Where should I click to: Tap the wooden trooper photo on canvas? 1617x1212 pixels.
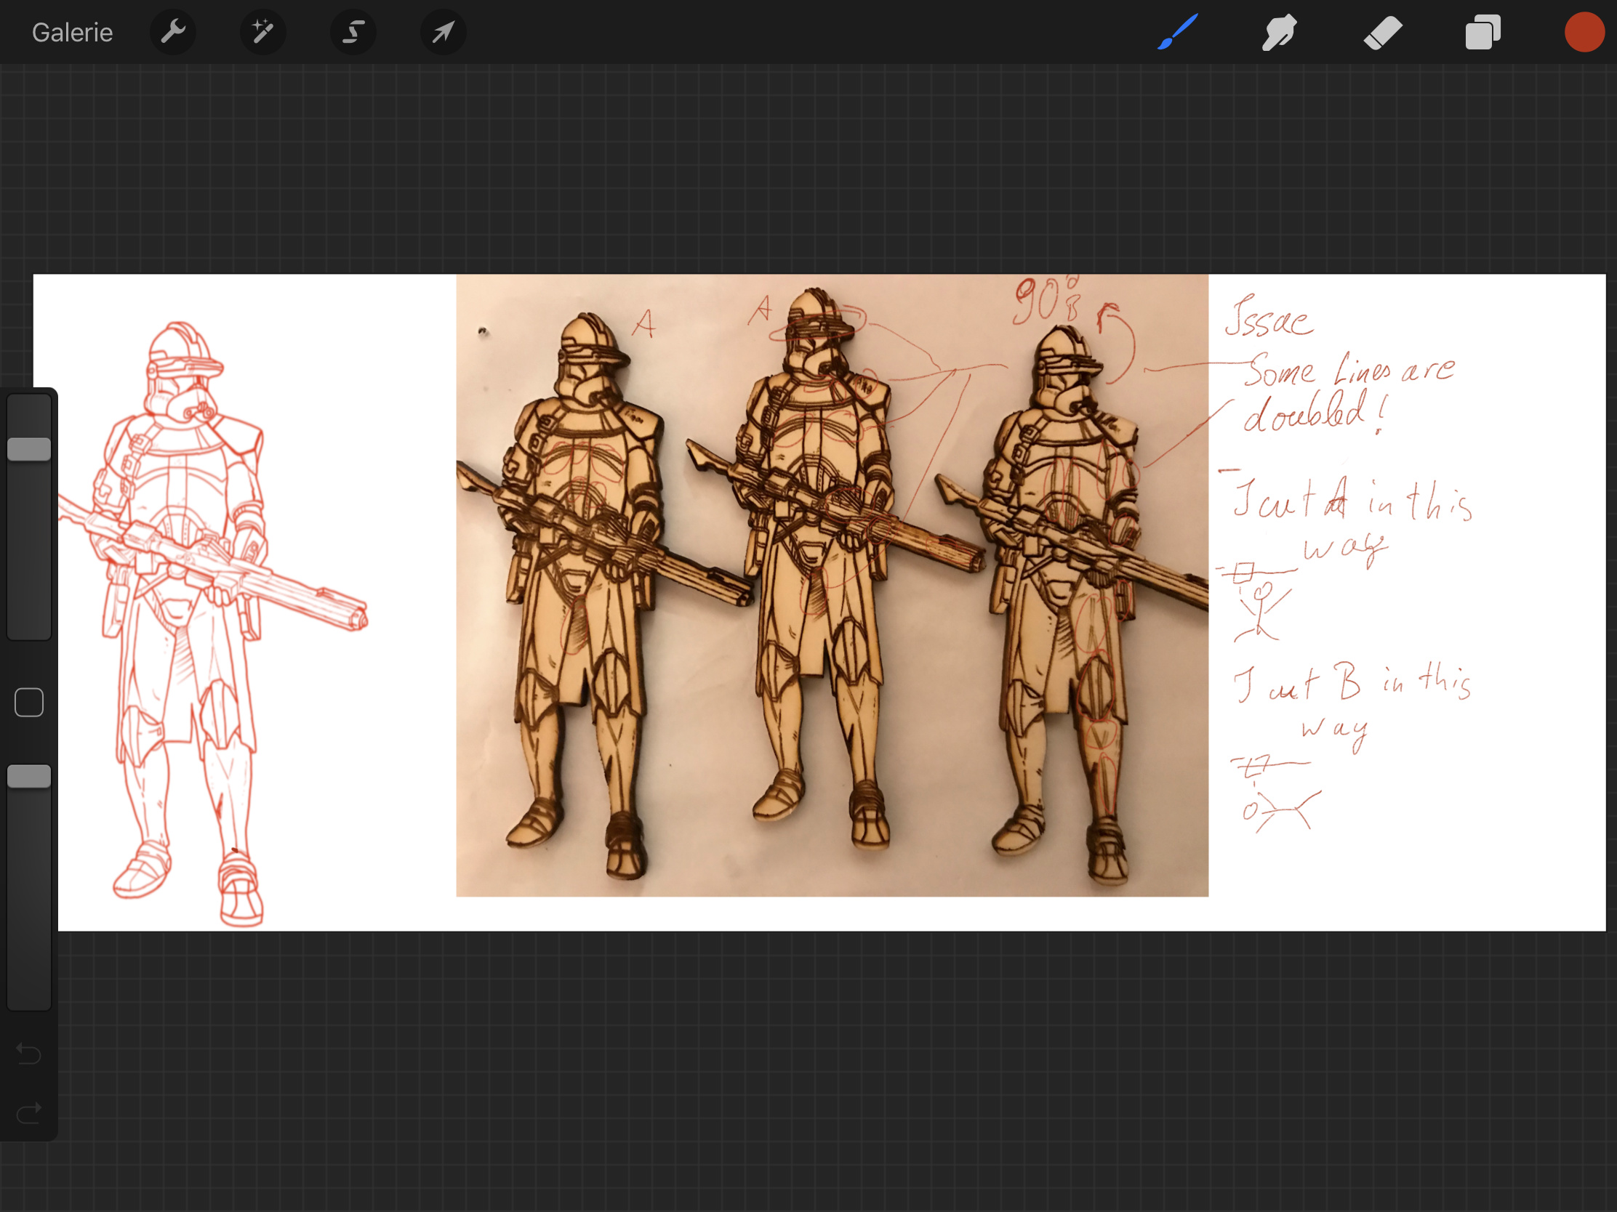832,585
